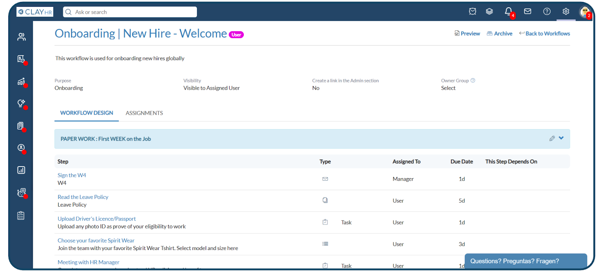This screenshot has height=273, width=603.
Task: Click the User badge next to title
Action: click(x=236, y=35)
